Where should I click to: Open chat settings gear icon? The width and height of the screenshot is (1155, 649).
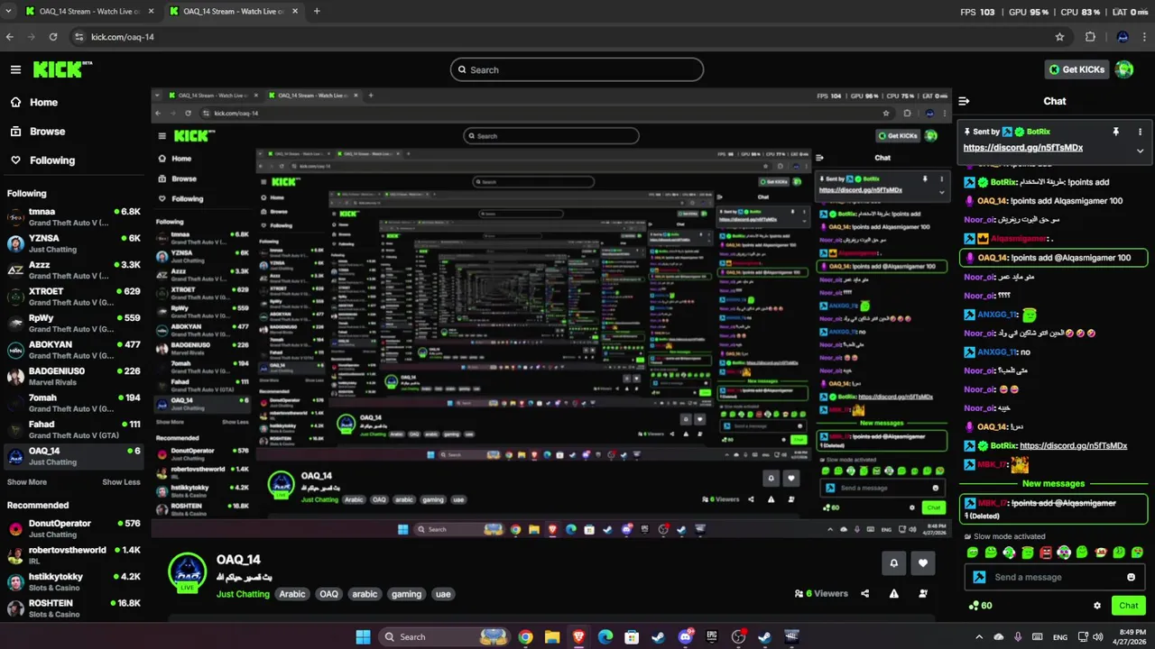coord(1097,606)
